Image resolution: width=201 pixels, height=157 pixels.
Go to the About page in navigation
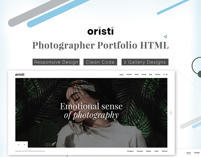click(x=137, y=74)
